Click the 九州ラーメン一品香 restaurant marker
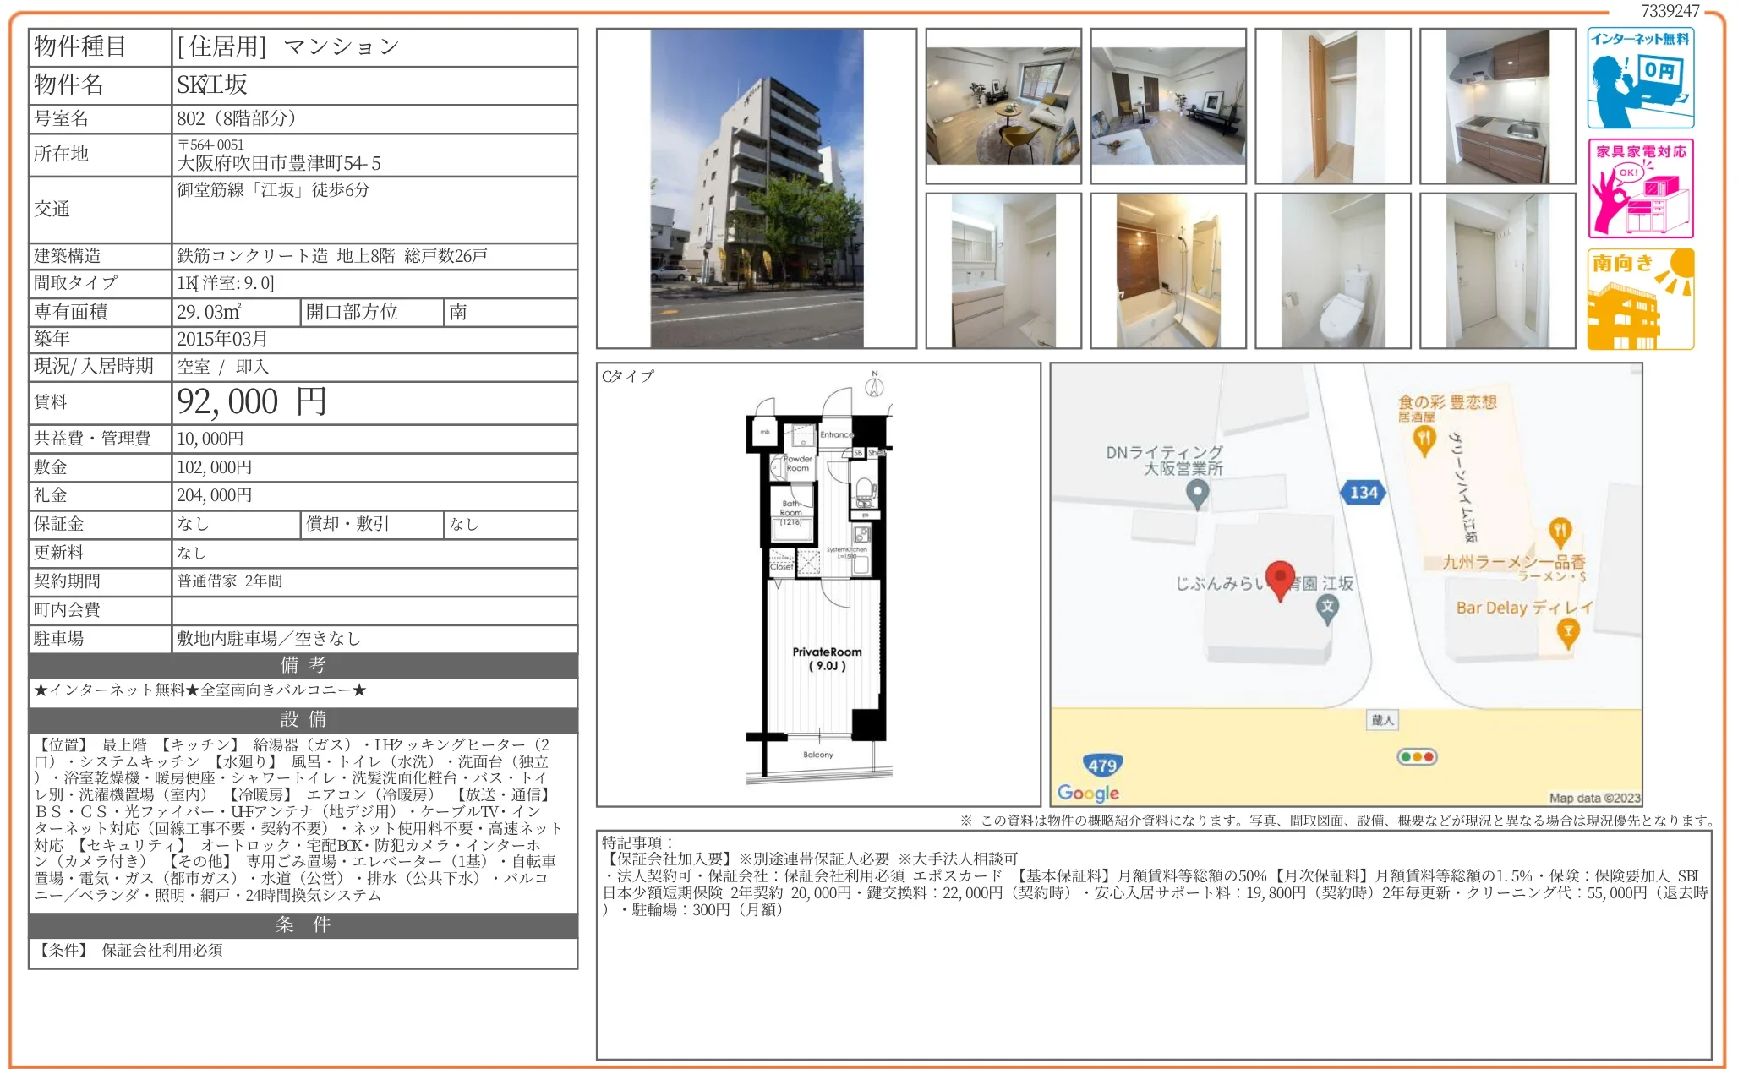The image size is (1738, 1069). tap(1559, 532)
